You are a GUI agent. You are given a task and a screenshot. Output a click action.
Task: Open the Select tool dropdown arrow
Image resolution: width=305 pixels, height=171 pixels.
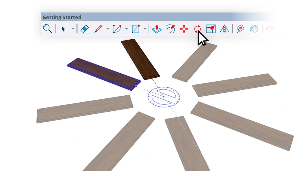click(x=73, y=29)
